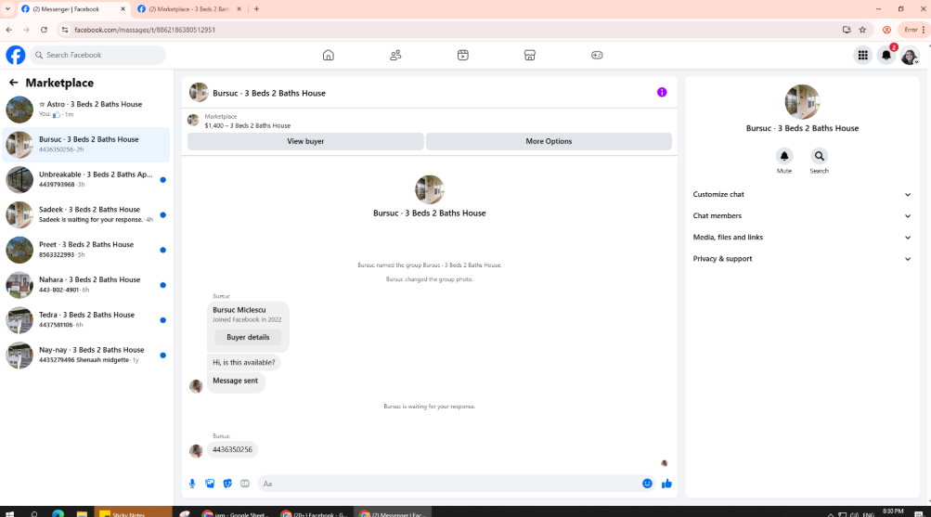The width and height of the screenshot is (931, 517).
Task: Open the Marketplace storefront icon
Action: coord(530,55)
